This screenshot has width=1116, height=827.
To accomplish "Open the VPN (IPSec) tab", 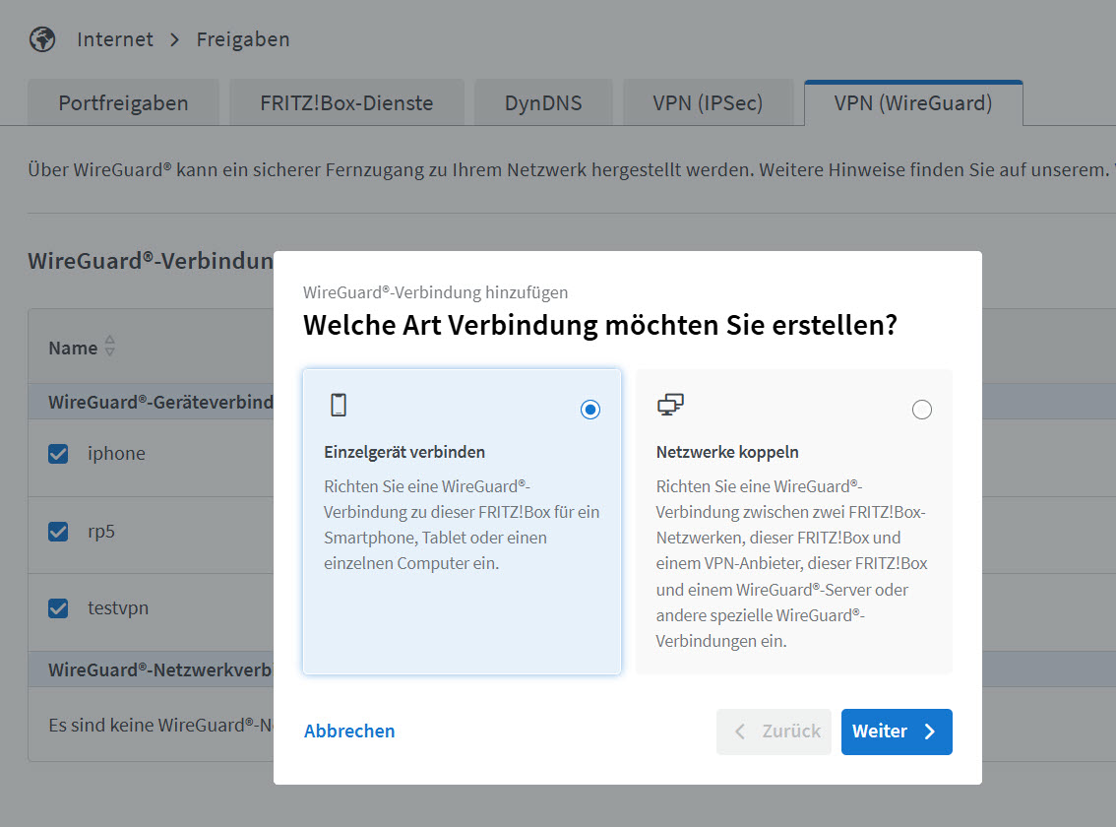I will [708, 103].
